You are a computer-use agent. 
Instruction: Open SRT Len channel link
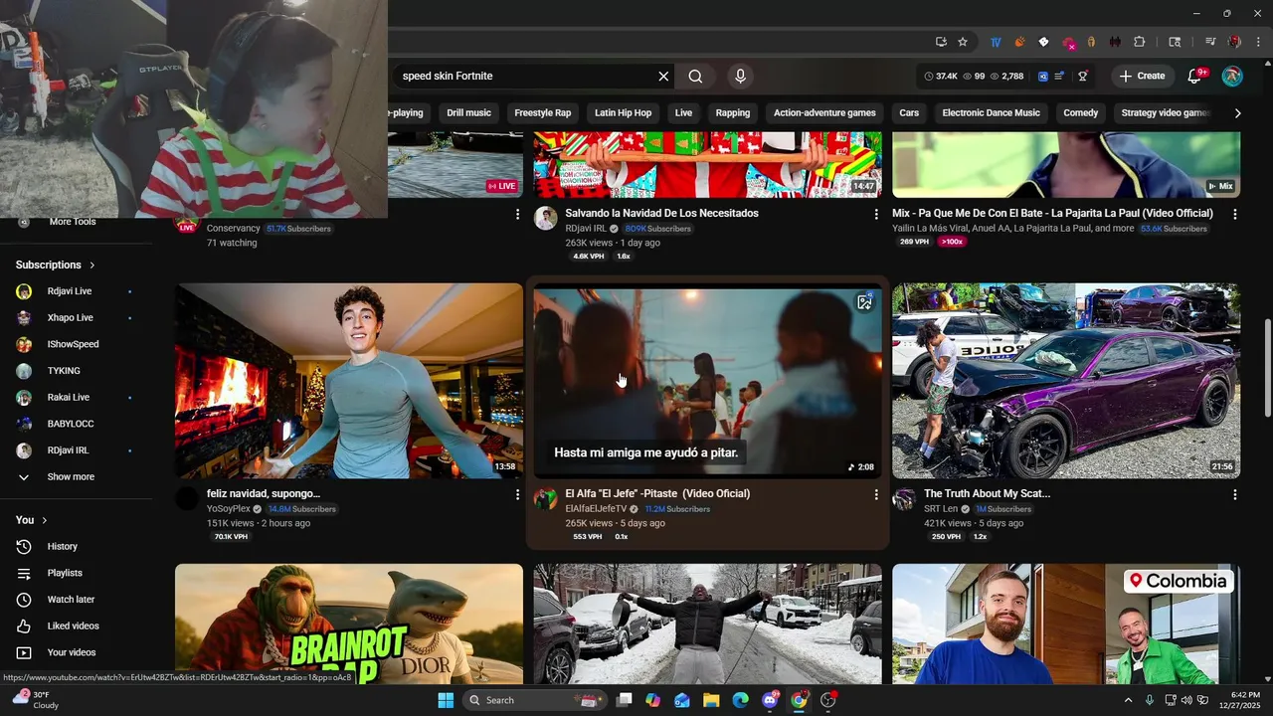coord(941,509)
